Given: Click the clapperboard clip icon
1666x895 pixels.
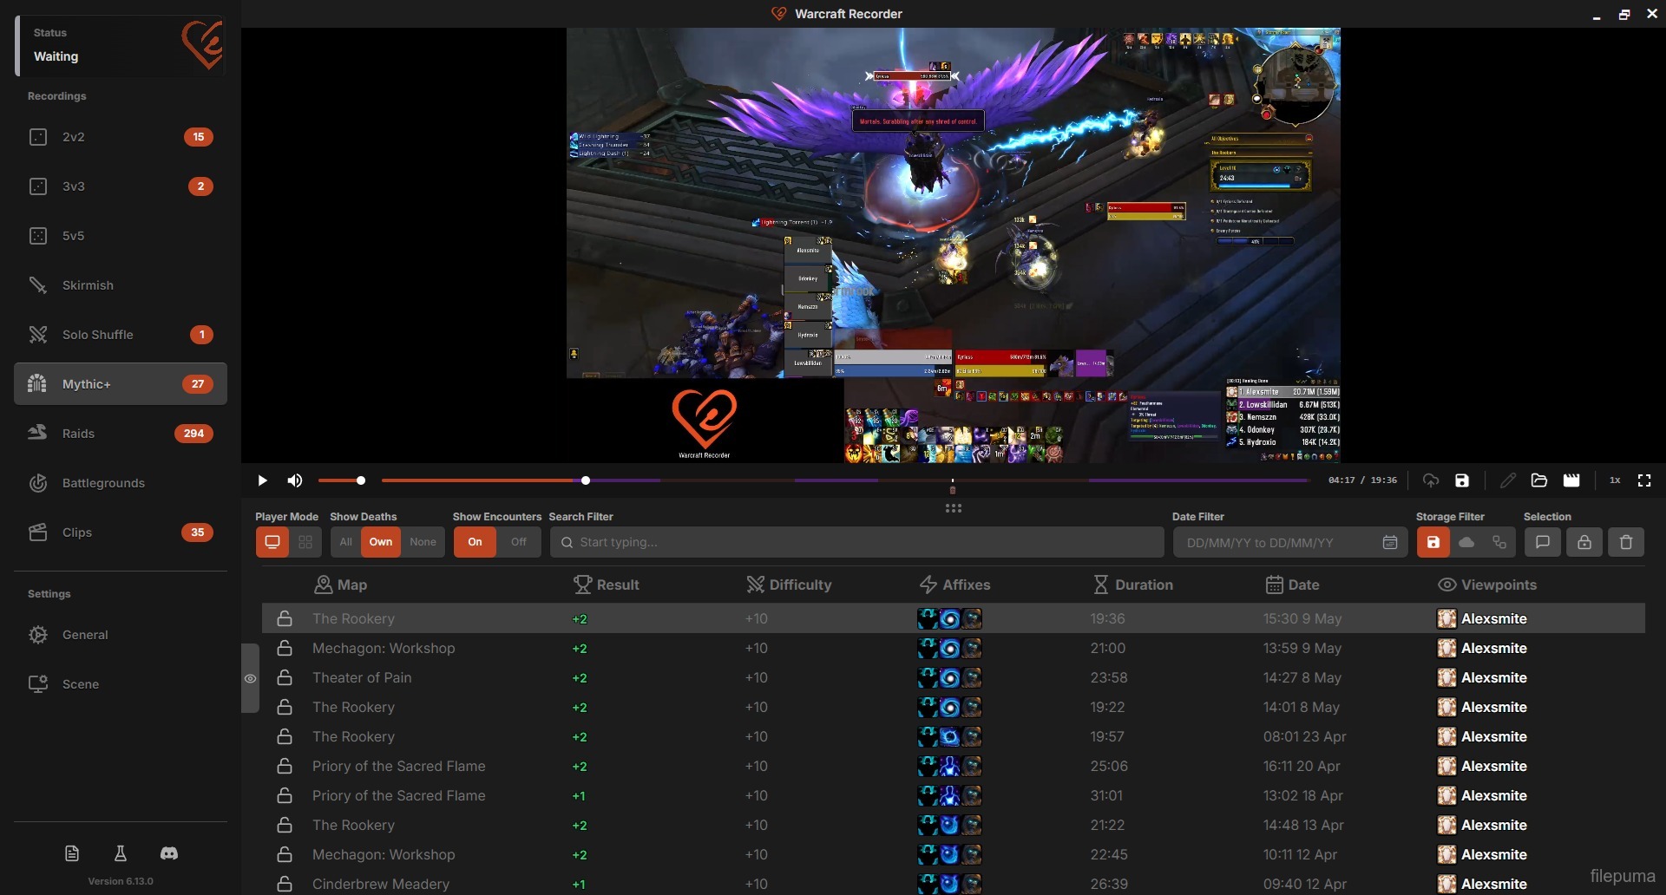Looking at the screenshot, I should (1571, 480).
